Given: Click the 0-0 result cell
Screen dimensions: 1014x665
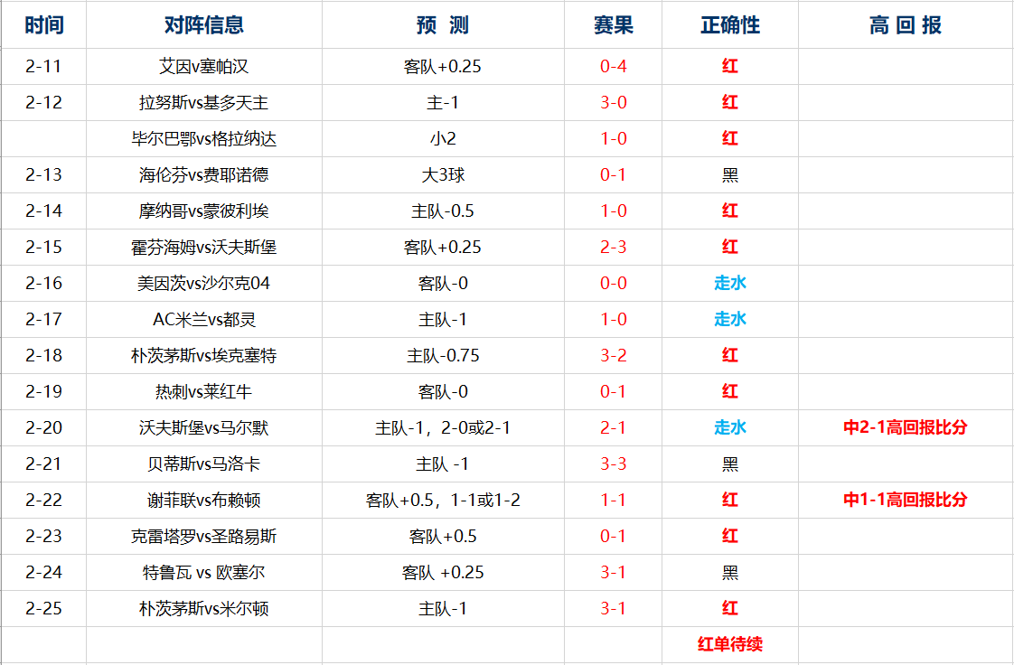Looking at the screenshot, I should tap(613, 284).
